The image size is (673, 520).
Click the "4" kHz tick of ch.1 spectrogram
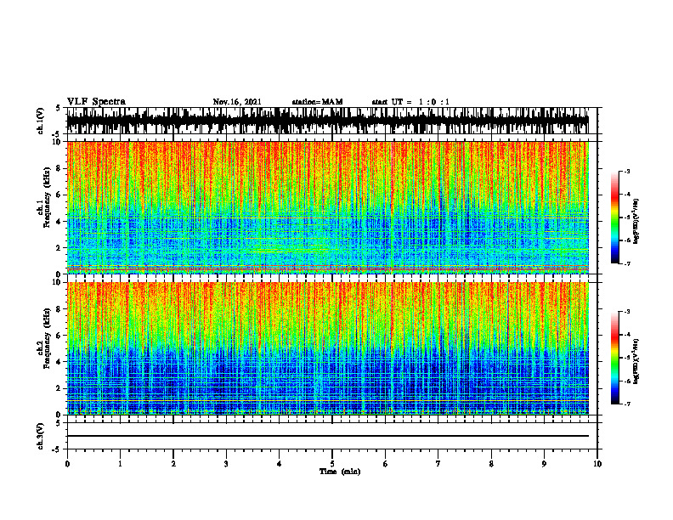click(59, 222)
